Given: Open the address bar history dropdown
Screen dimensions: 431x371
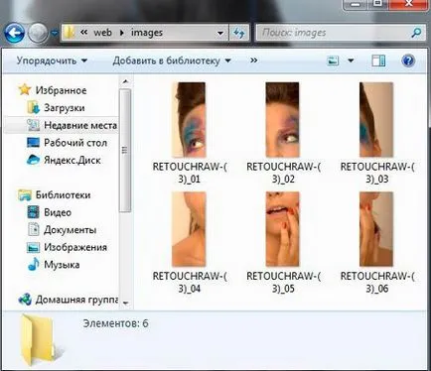Looking at the screenshot, I should coord(220,33).
